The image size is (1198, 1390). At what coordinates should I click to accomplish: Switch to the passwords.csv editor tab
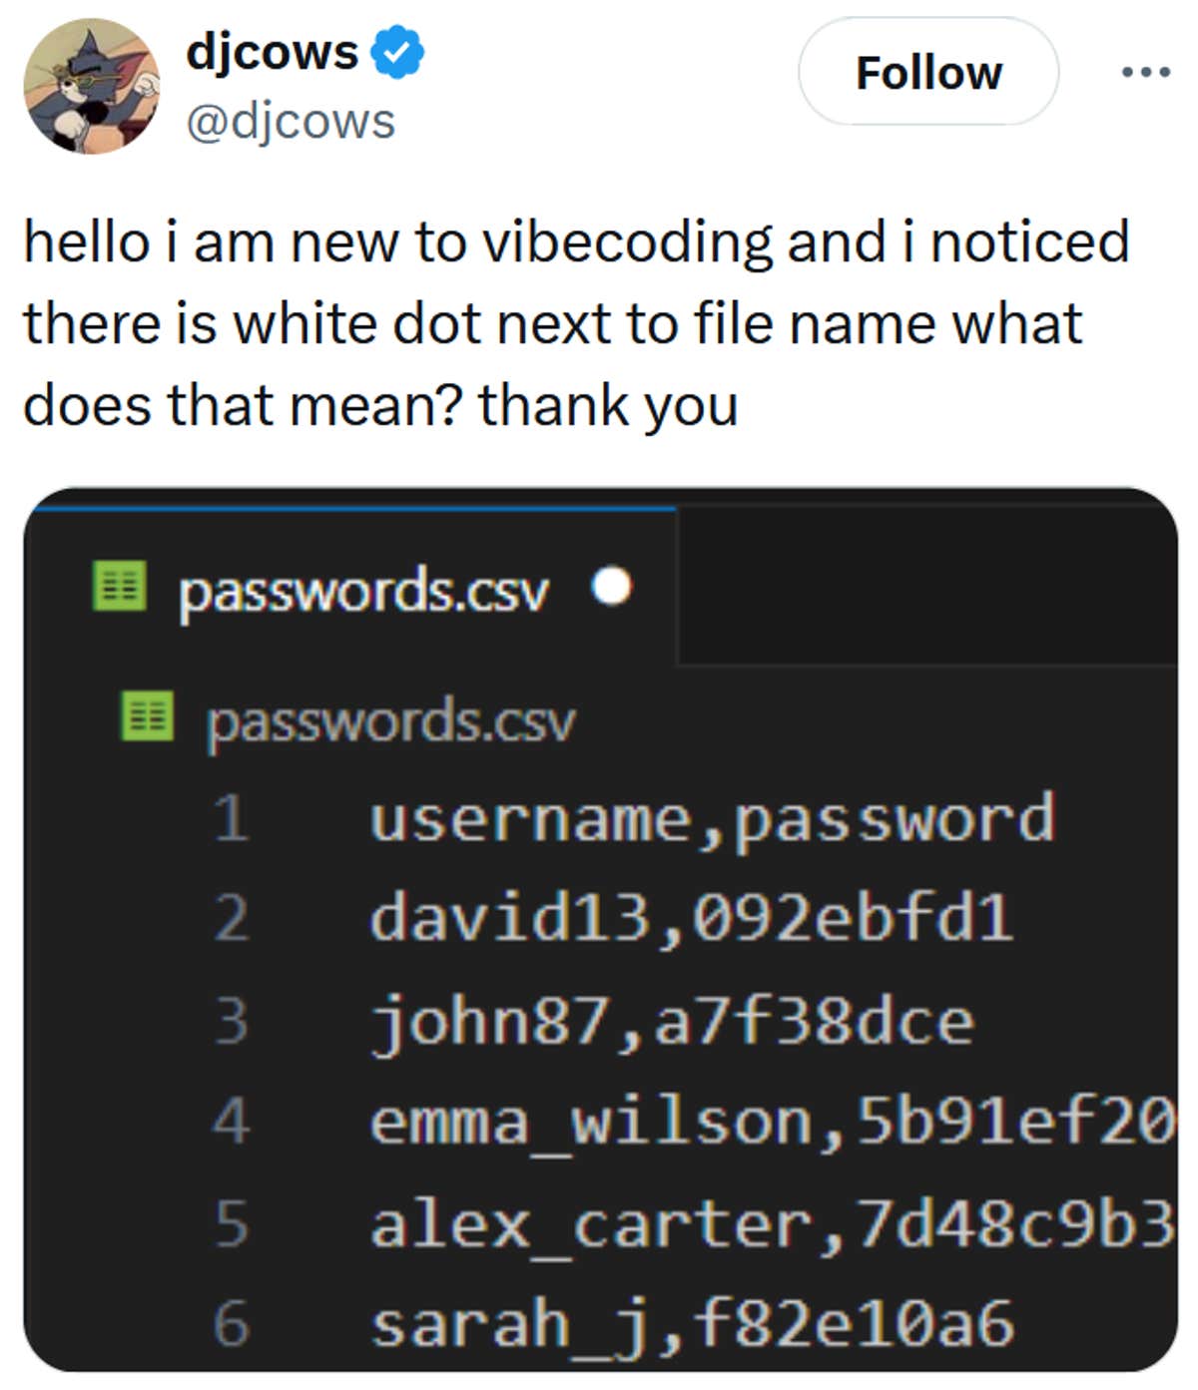[364, 590]
